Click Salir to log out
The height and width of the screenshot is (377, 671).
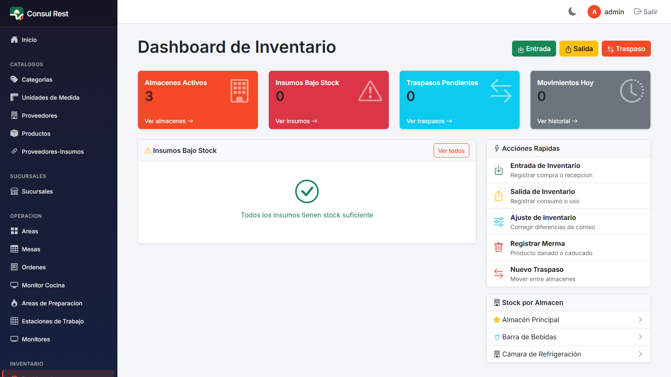point(645,12)
